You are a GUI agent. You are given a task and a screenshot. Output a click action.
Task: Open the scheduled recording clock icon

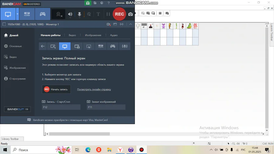point(102,3)
